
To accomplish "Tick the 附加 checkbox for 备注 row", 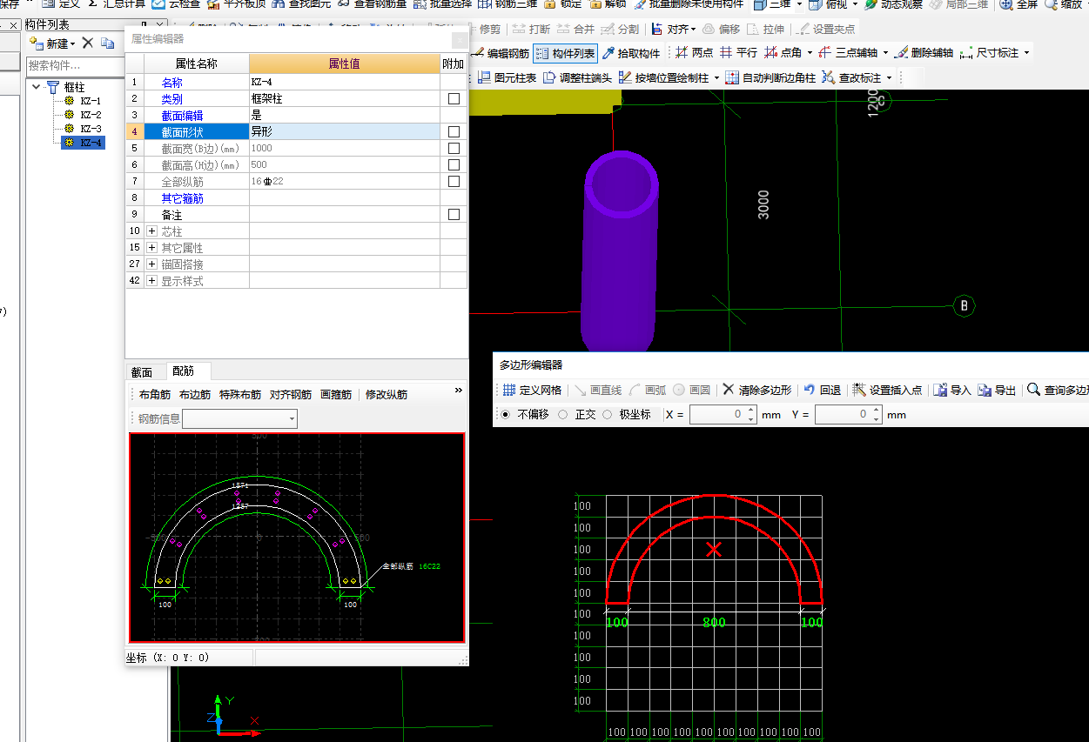I will 454,215.
